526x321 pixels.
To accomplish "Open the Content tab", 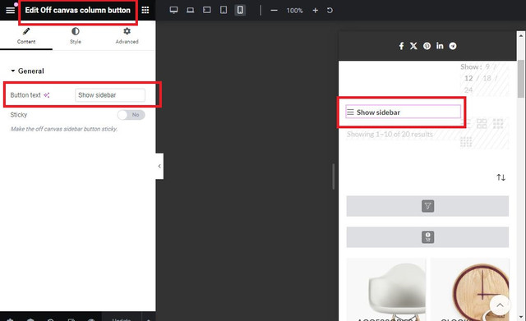I will (26, 36).
